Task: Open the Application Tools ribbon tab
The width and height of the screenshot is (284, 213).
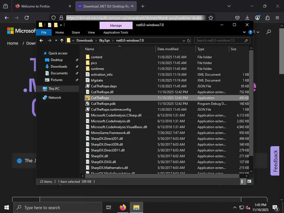Action: coord(116,33)
